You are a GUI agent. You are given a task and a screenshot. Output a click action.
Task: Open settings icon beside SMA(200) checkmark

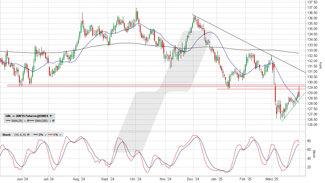[x=53, y=121]
